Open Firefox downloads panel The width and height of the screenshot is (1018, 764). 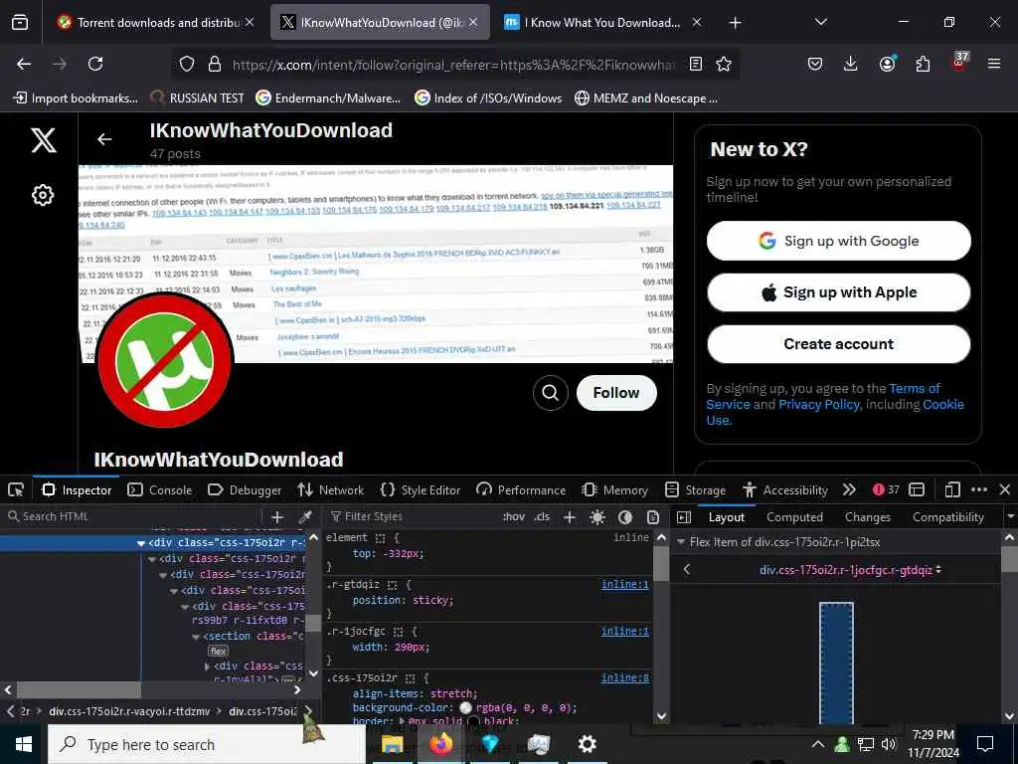coord(851,64)
